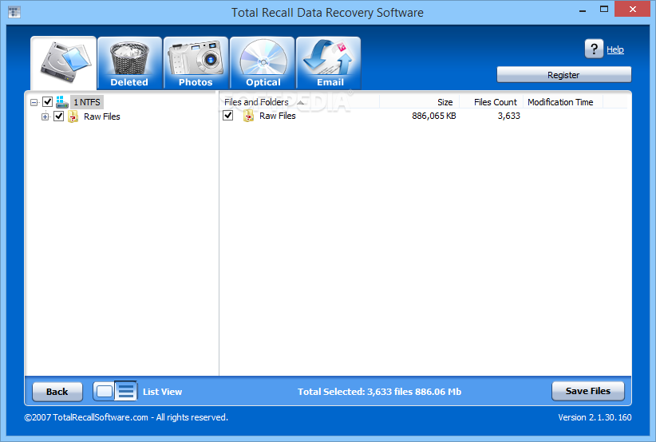
Task: Click the 886,065 KB size value
Action: pos(434,116)
